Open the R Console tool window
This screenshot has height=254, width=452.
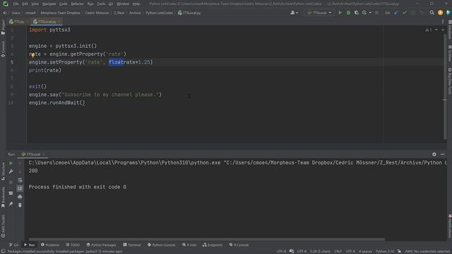click(x=239, y=245)
